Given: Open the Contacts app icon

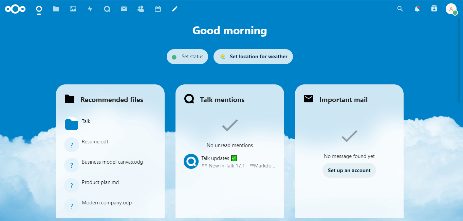Looking at the screenshot, I should pyautogui.click(x=141, y=9).
